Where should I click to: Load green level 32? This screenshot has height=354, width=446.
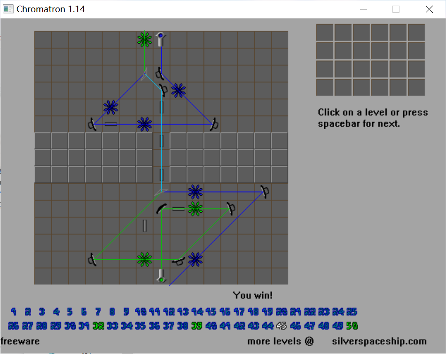[98, 325]
